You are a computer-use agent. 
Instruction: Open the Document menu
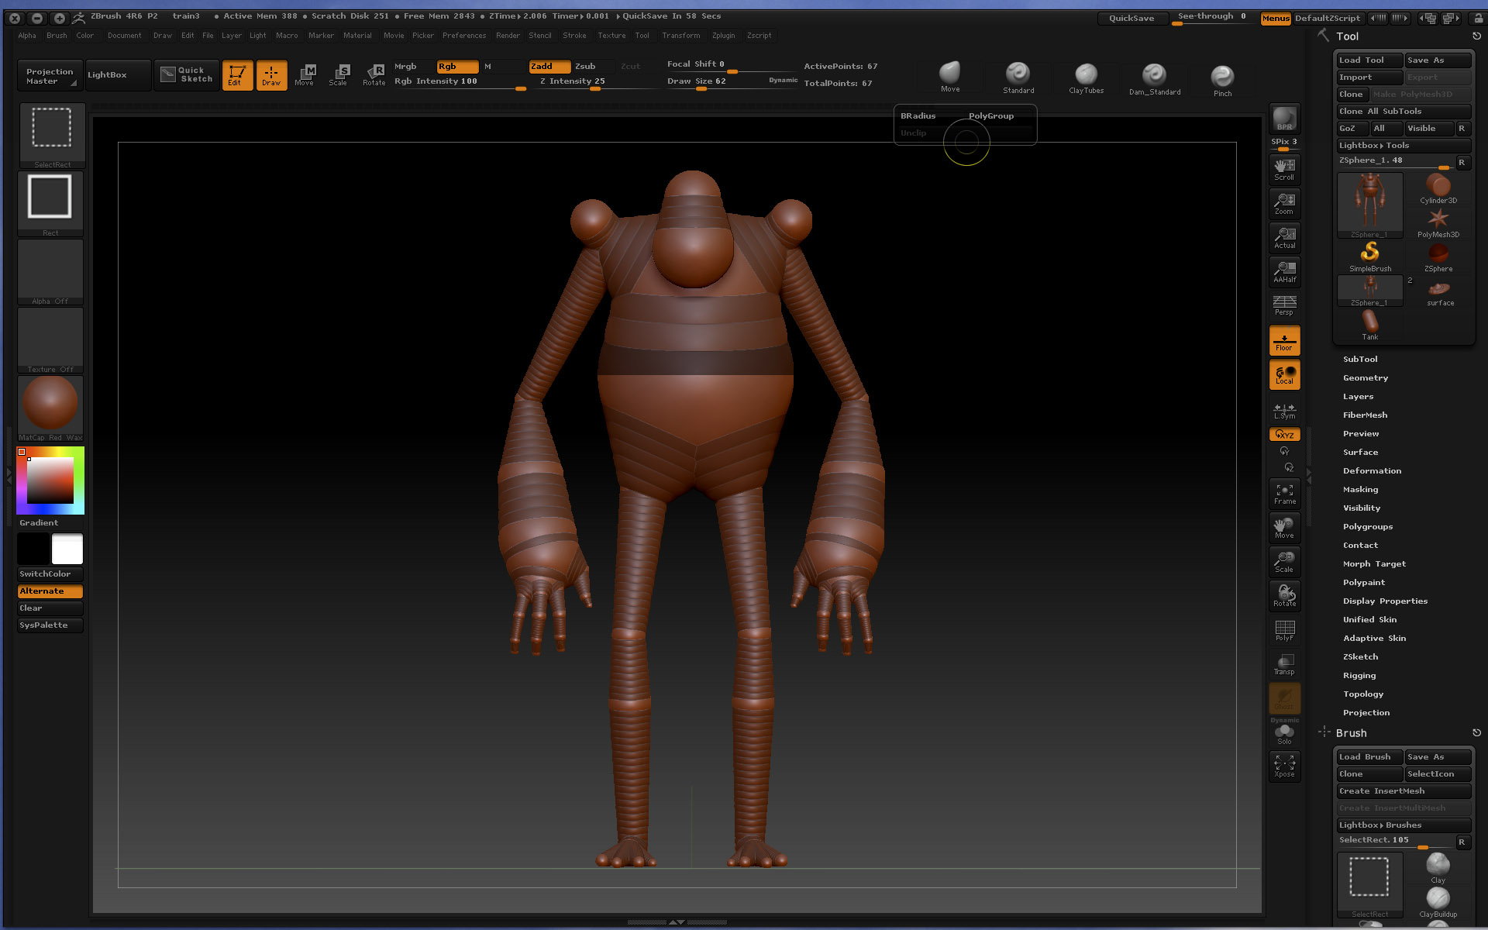124,36
